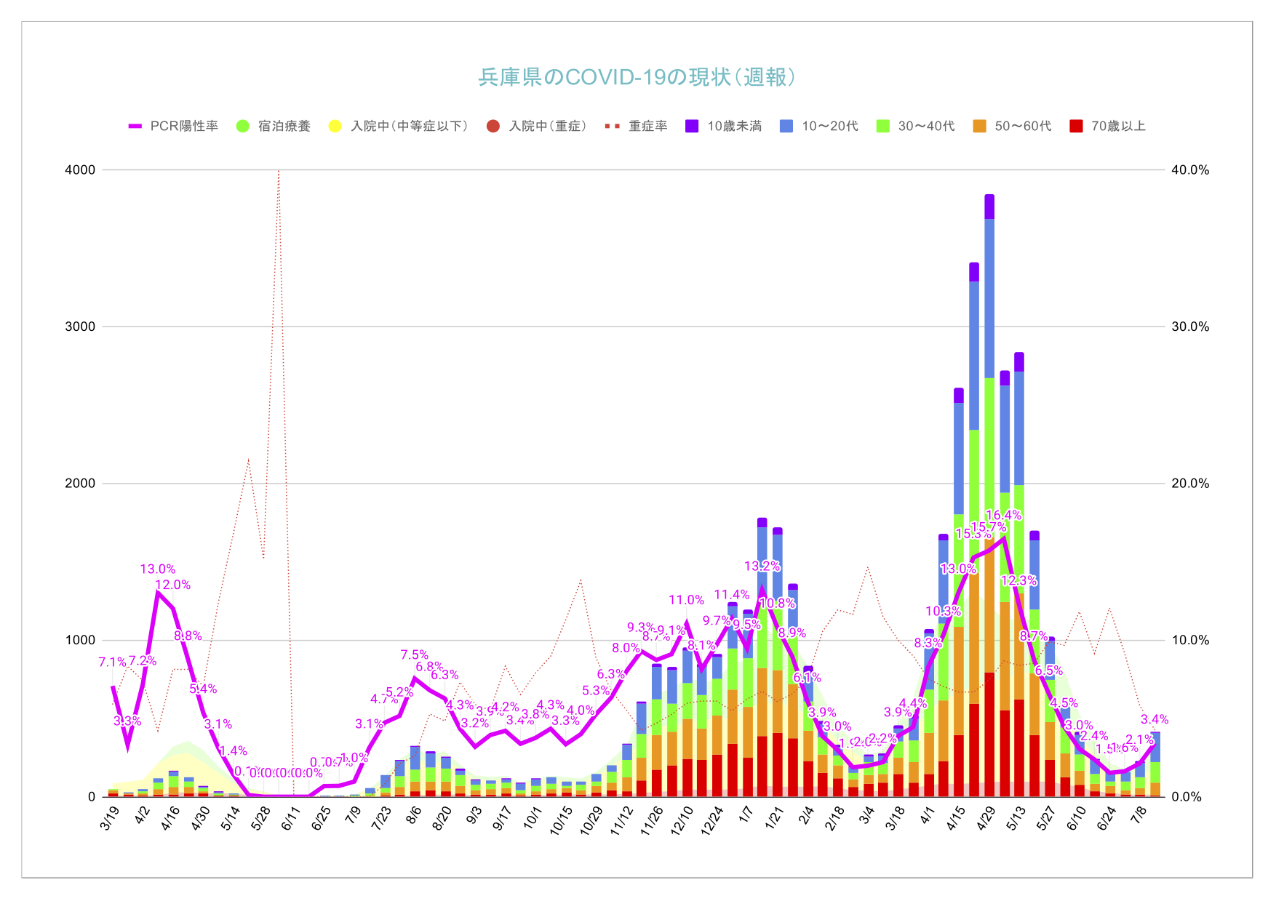The image size is (1276, 901).
Task: Click the 4000 left axis label
Action: pyautogui.click(x=80, y=169)
